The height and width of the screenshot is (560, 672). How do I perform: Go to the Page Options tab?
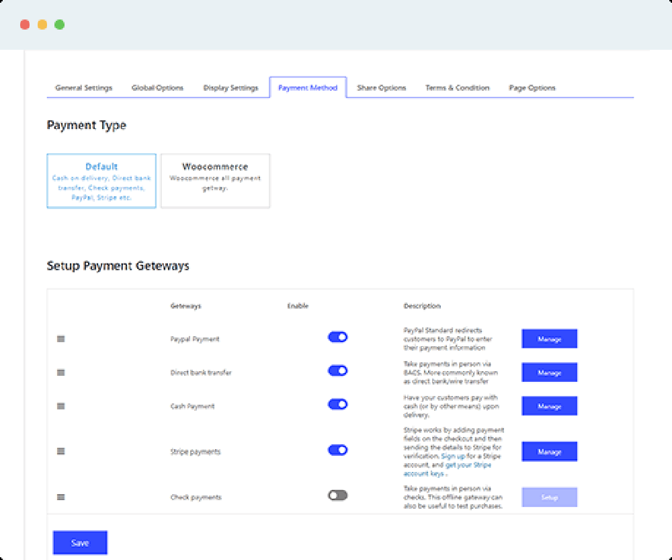pos(532,87)
